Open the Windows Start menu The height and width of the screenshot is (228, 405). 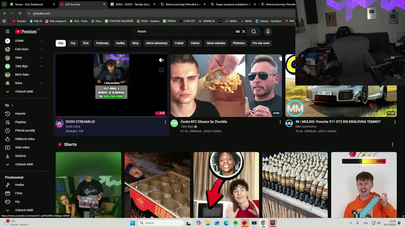click(133, 223)
